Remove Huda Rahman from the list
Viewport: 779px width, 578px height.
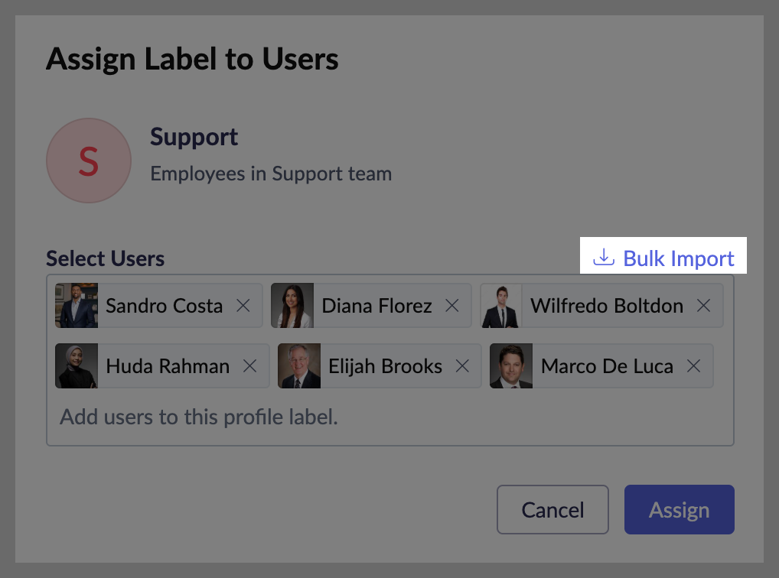249,366
